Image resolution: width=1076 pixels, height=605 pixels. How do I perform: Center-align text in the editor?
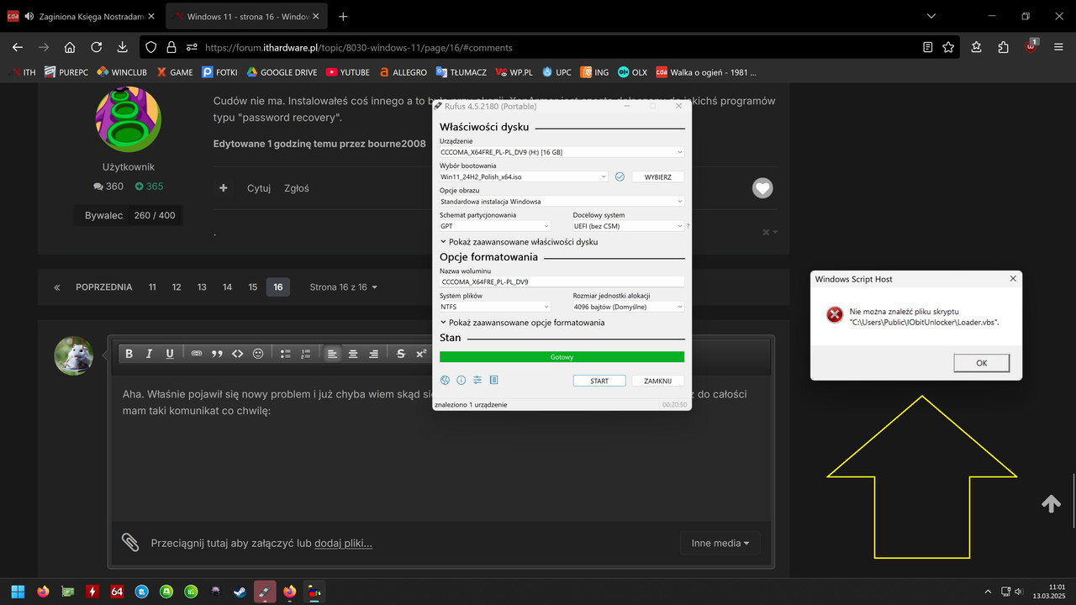tap(353, 354)
